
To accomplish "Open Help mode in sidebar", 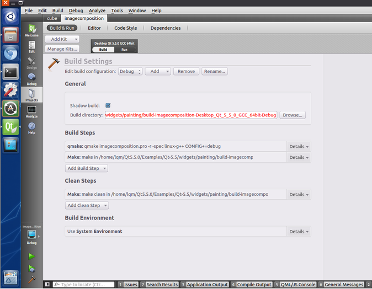I will point(31,128).
